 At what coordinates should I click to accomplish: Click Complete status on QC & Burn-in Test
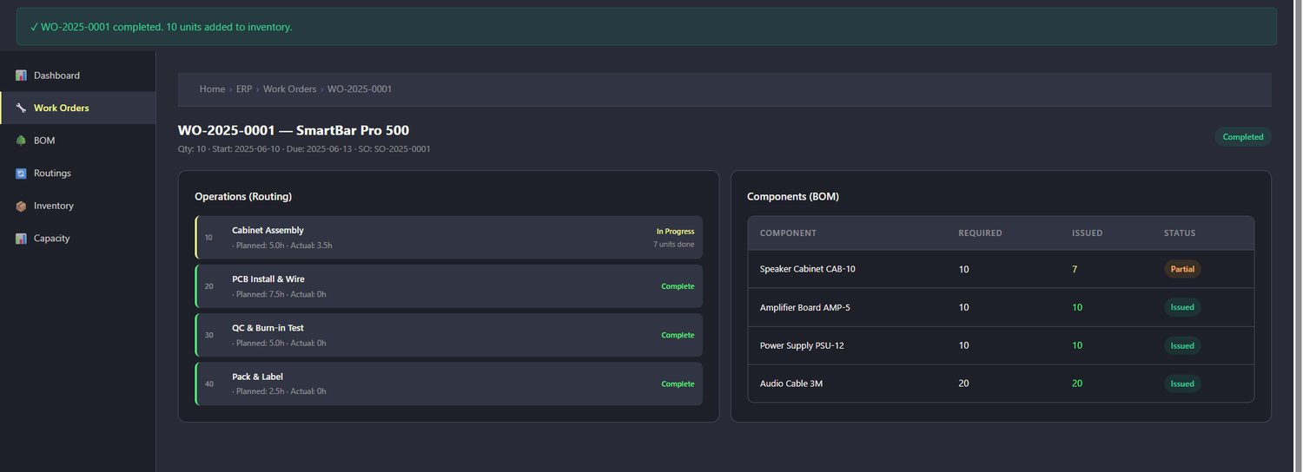coord(678,335)
